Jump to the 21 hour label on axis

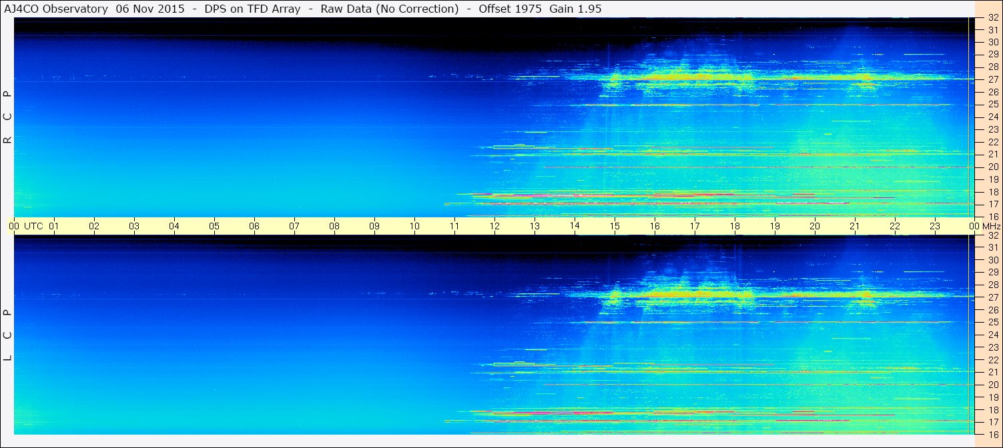855,226
